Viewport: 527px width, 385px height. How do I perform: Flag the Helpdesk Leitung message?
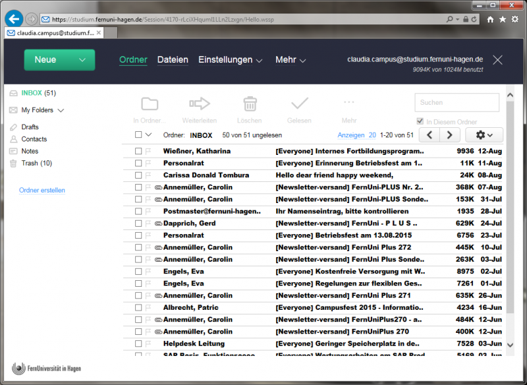(x=148, y=343)
